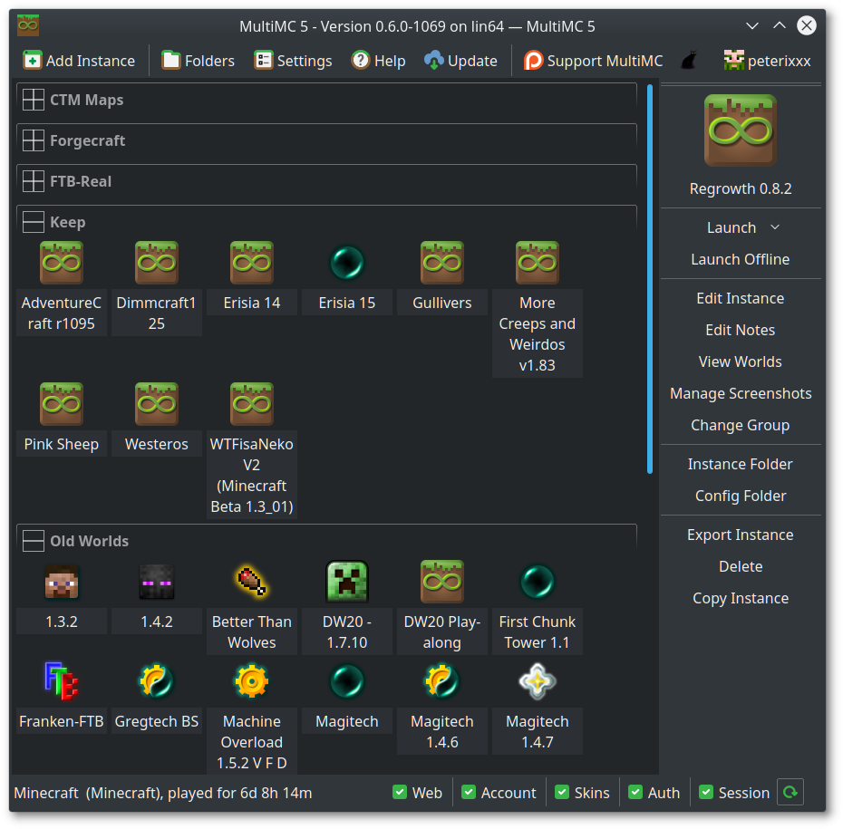This screenshot has width=843, height=829.
Task: Select the Westeros instance icon
Action: coord(157,404)
